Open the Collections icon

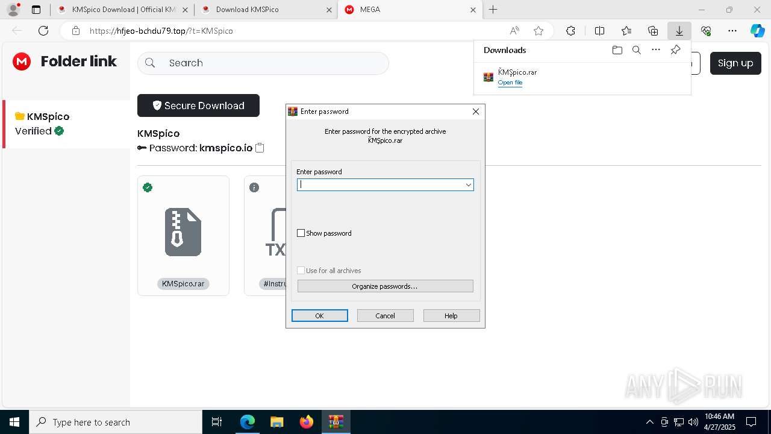pyautogui.click(x=653, y=31)
